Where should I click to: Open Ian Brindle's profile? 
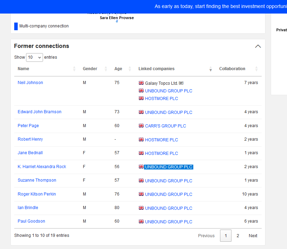coord(28,208)
